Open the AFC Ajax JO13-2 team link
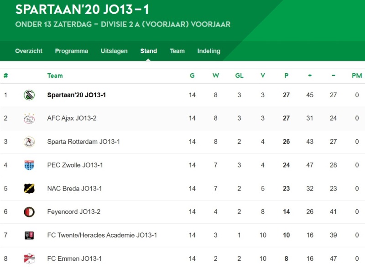This screenshot has height=269, width=365. click(x=72, y=118)
